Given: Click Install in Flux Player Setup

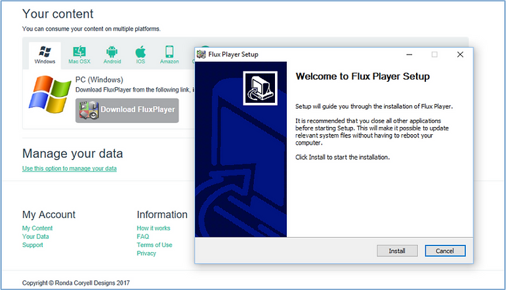Looking at the screenshot, I should [397, 251].
